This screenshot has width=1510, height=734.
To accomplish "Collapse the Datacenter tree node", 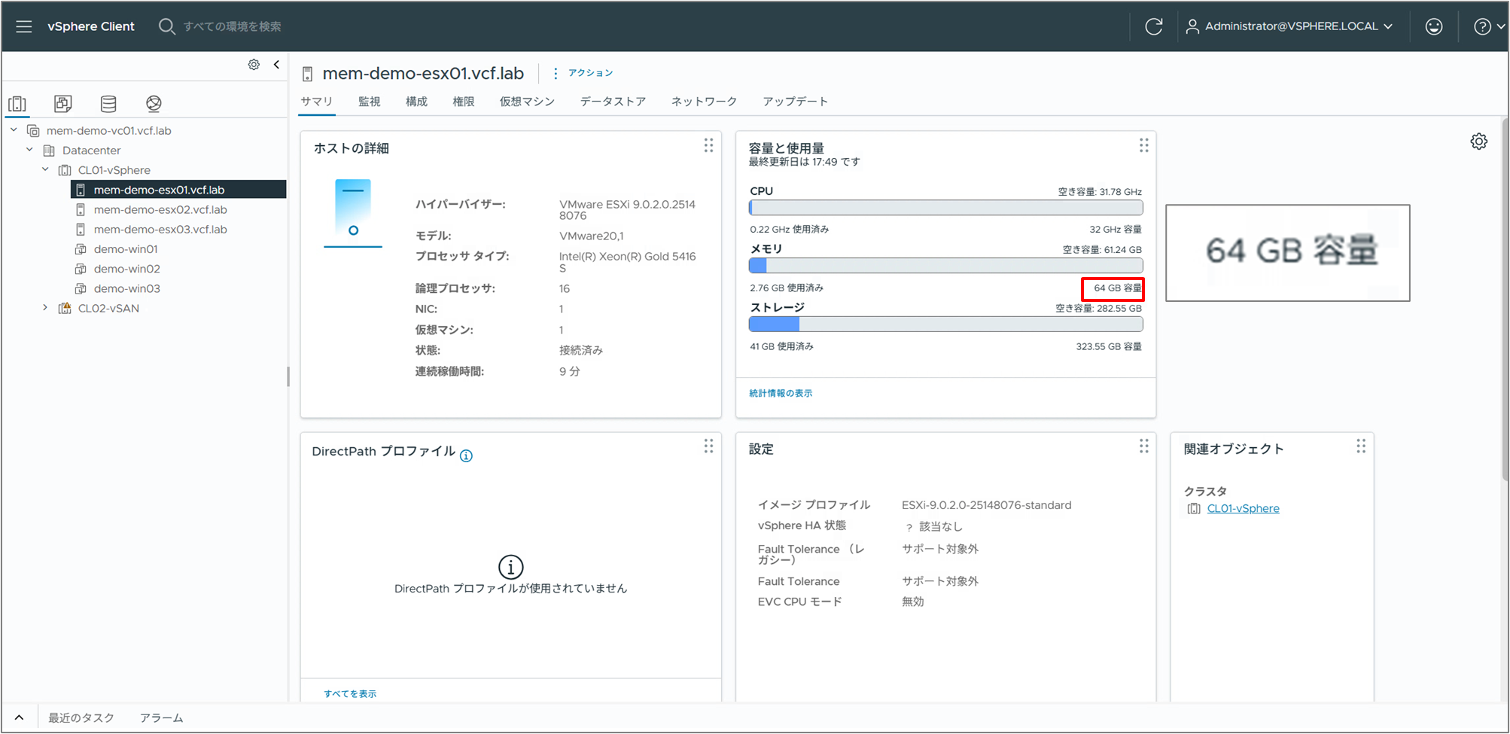I will 29,150.
